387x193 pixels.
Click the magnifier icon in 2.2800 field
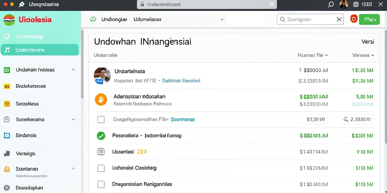coord(346,119)
